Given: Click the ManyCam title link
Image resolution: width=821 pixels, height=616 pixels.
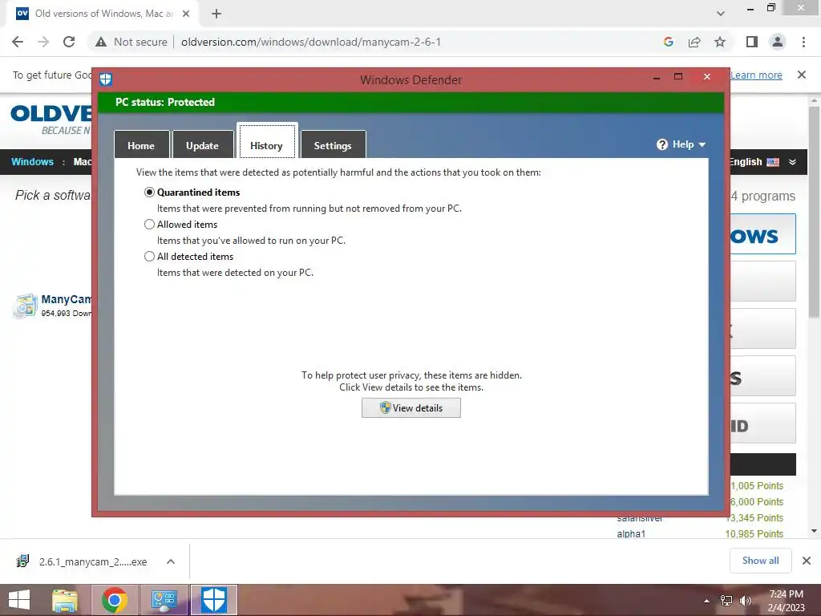Looking at the screenshot, I should point(67,299).
